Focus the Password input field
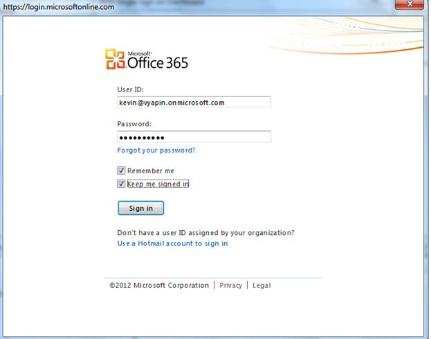Image resolution: width=431 pixels, height=339 pixels. point(194,137)
